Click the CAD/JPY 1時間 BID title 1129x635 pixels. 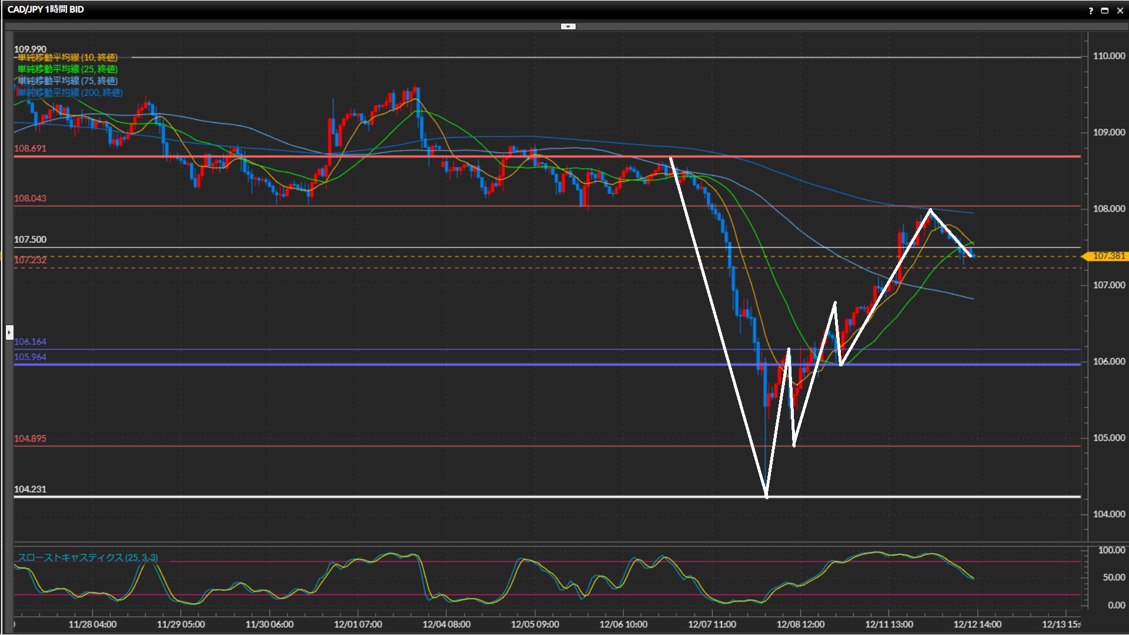(x=46, y=9)
